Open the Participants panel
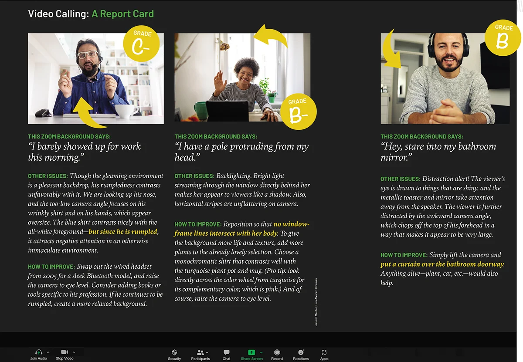Screen dimensions: 523x362 pos(200,352)
